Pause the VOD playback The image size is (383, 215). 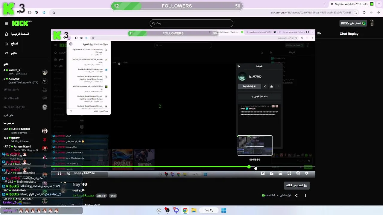point(59,173)
